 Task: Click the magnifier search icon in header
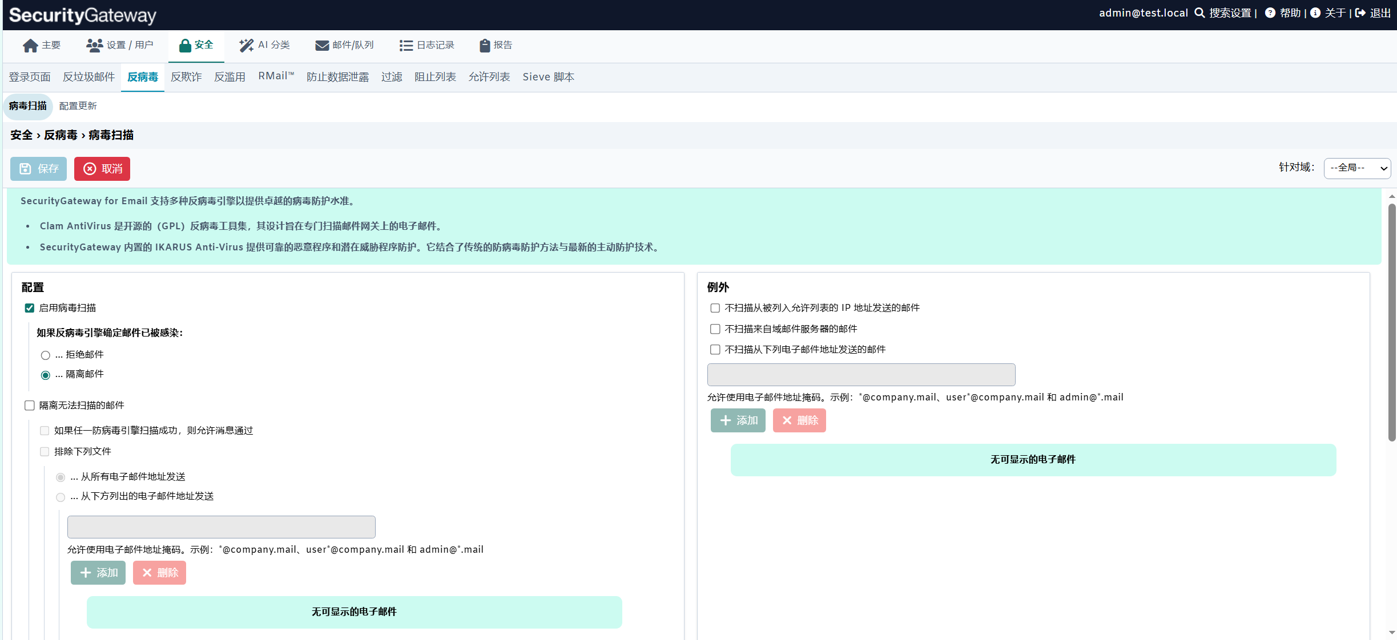(x=1200, y=13)
